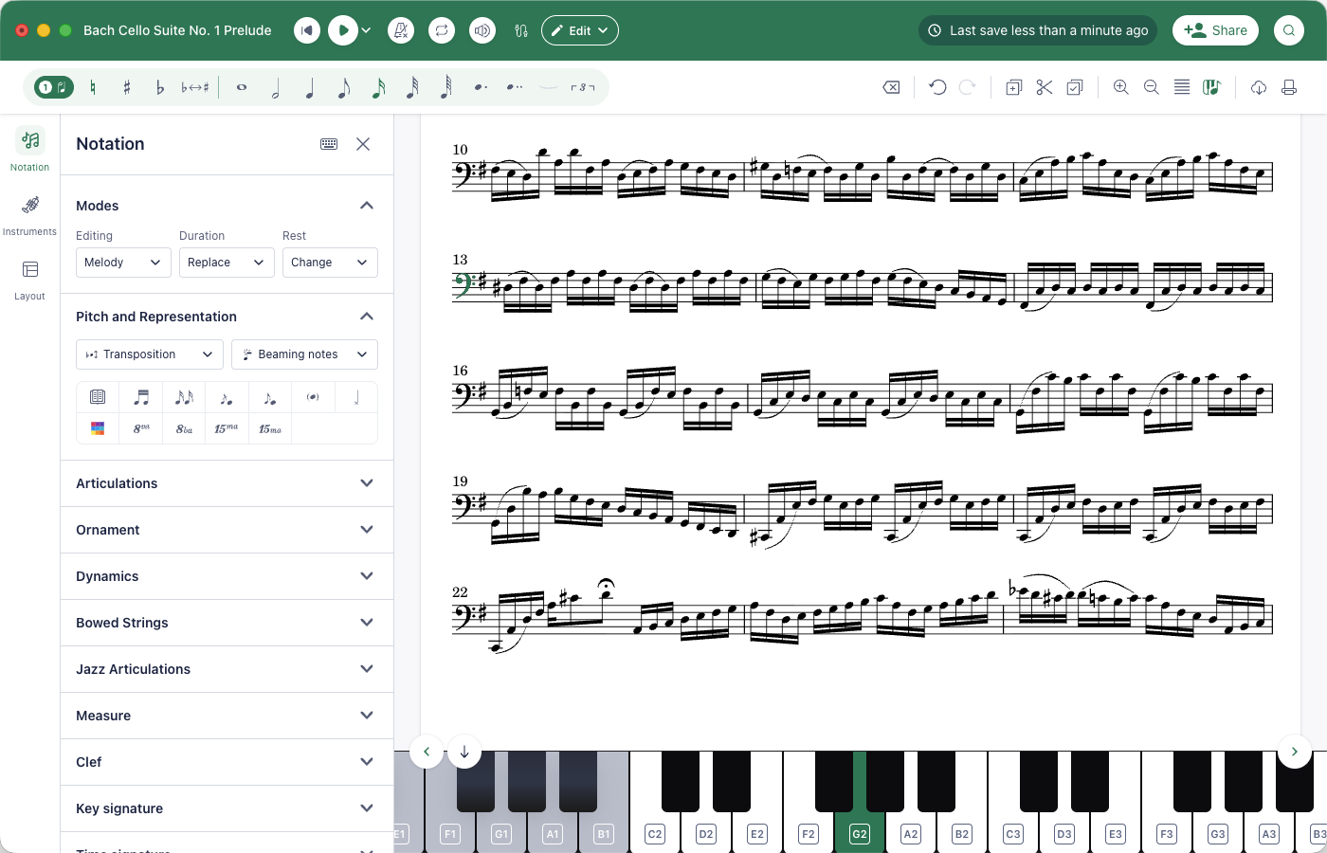Click the parenthesized notehead icon
This screenshot has width=1327, height=853.
click(313, 397)
